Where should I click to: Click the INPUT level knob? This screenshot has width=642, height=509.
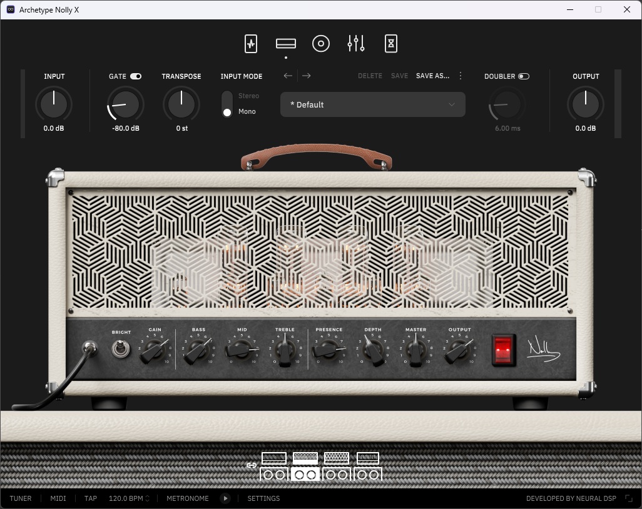pos(54,104)
